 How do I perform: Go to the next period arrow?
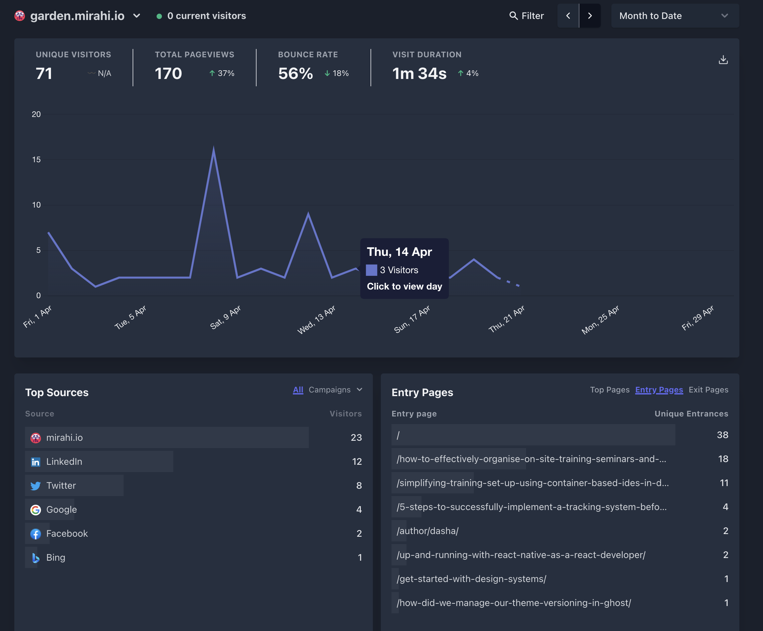coord(590,16)
